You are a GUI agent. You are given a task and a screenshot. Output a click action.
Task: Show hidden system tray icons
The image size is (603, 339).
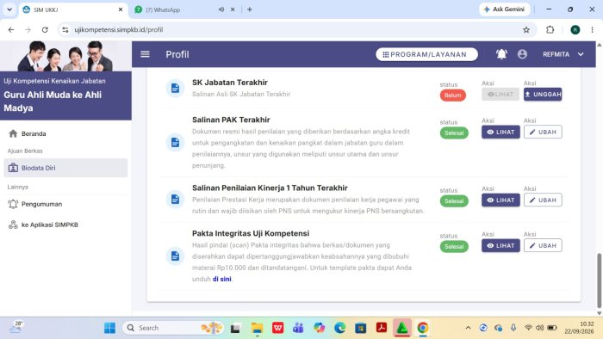pyautogui.click(x=468, y=328)
